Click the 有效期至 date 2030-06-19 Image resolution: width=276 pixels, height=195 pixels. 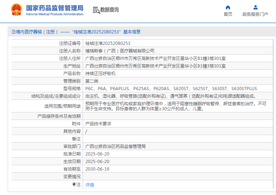click(97, 169)
